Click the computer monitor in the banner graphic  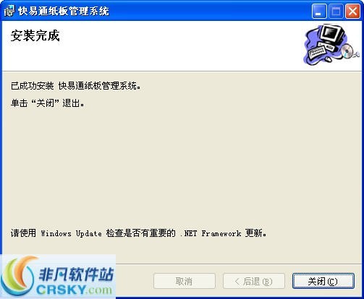coord(331,34)
